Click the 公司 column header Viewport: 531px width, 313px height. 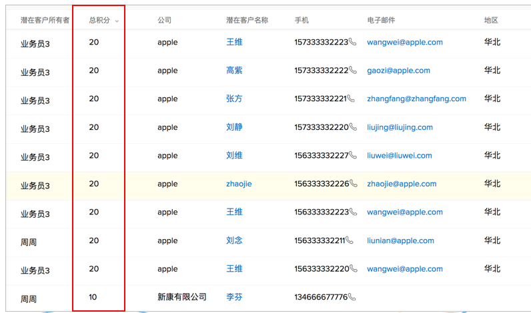tap(164, 20)
